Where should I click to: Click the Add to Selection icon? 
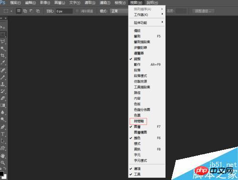pyautogui.click(x=25, y=11)
